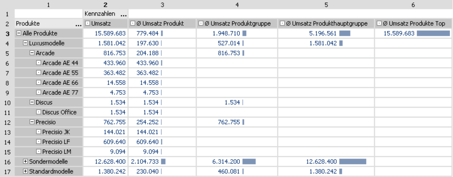
Task: Click the leaf icon beside Arcade AE 55
Action: (38, 72)
